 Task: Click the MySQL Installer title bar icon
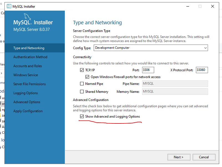9,6
